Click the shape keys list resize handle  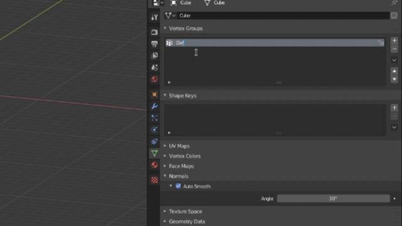(279, 133)
